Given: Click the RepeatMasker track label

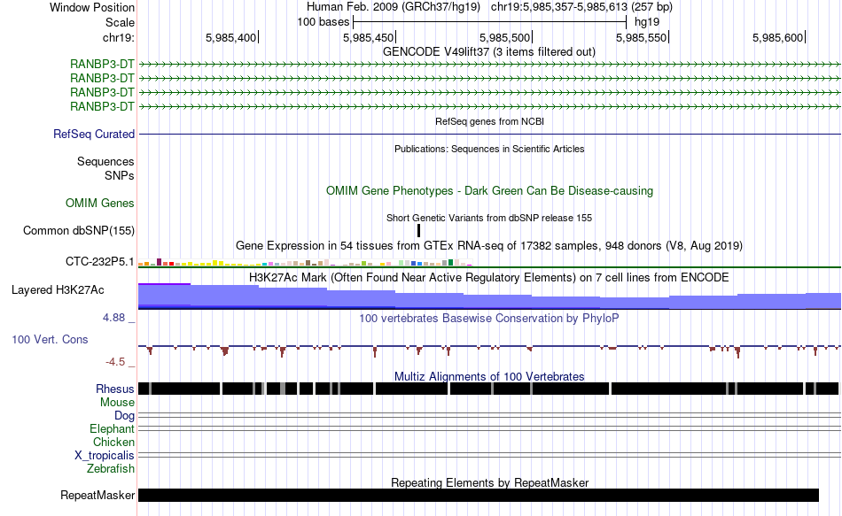Looking at the screenshot, I should tap(97, 495).
